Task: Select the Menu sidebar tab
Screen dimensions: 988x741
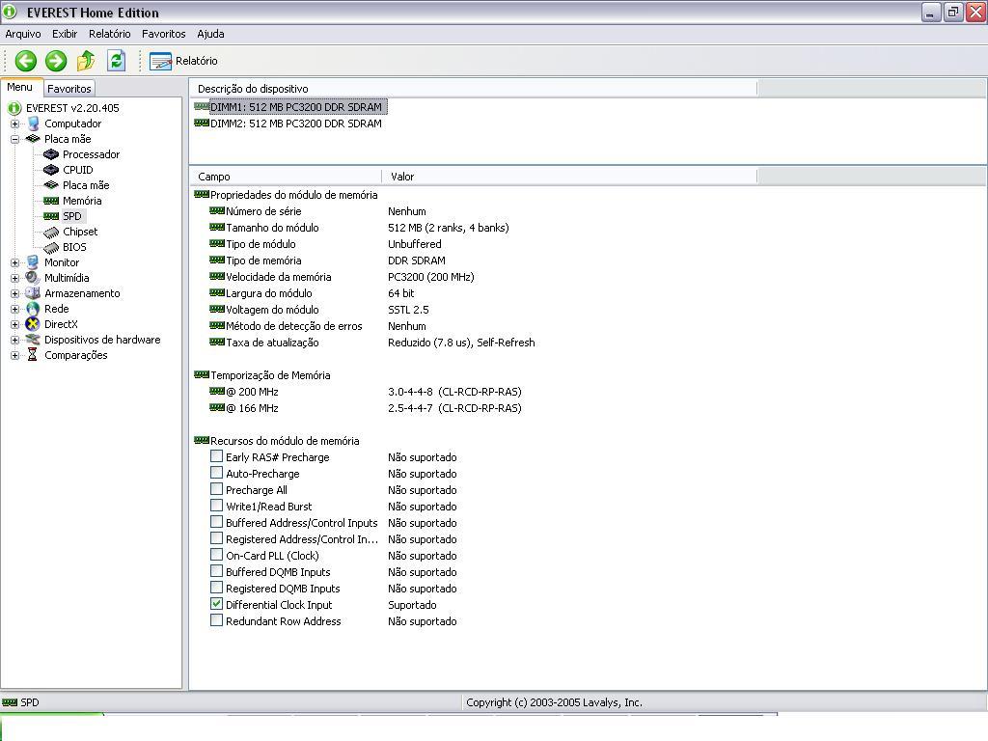Action: [x=19, y=87]
